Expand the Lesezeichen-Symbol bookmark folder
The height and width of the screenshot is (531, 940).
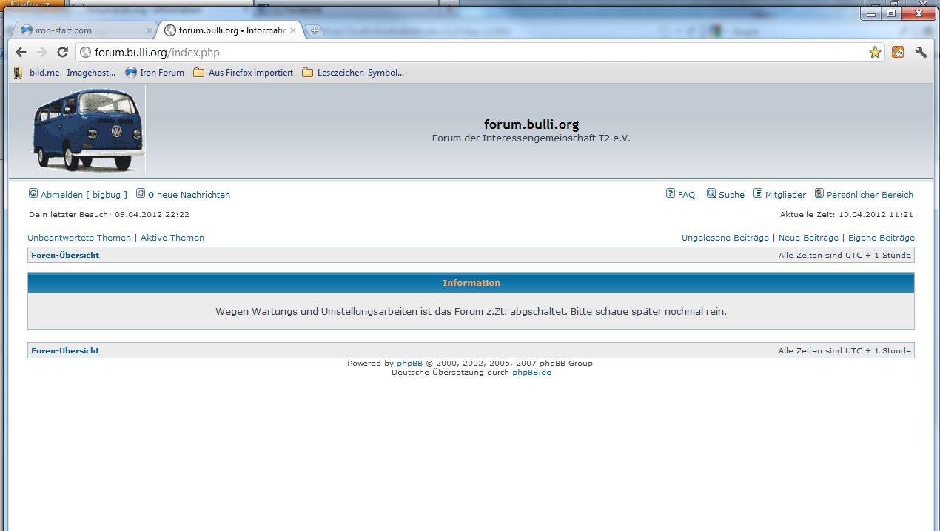tap(353, 73)
